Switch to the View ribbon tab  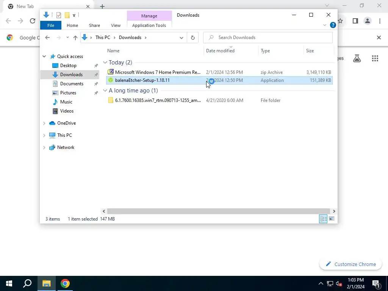[x=116, y=25]
